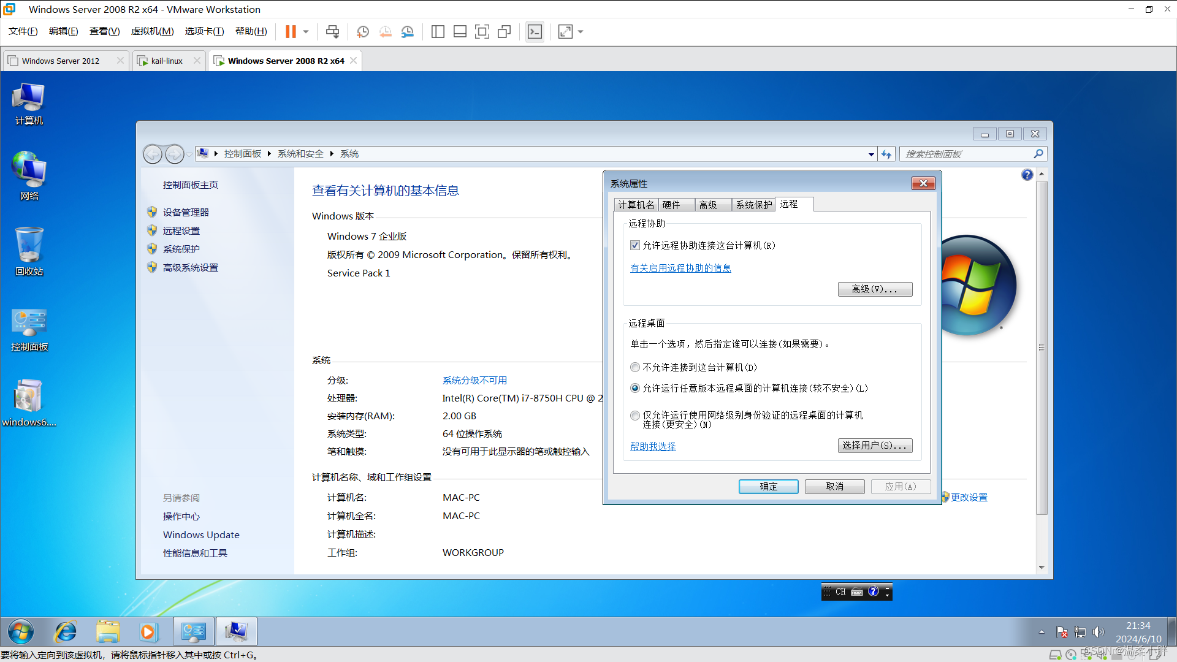Open address bar history dropdown arrow
This screenshot has height=662, width=1177.
coord(871,154)
